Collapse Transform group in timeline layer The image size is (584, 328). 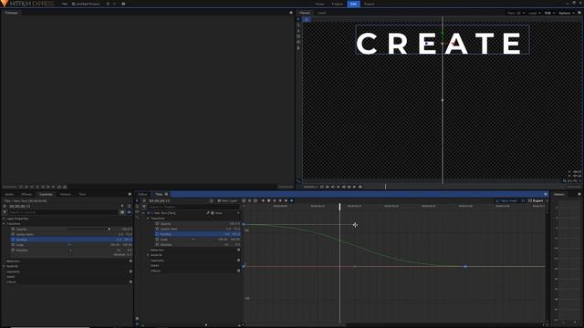click(x=148, y=219)
